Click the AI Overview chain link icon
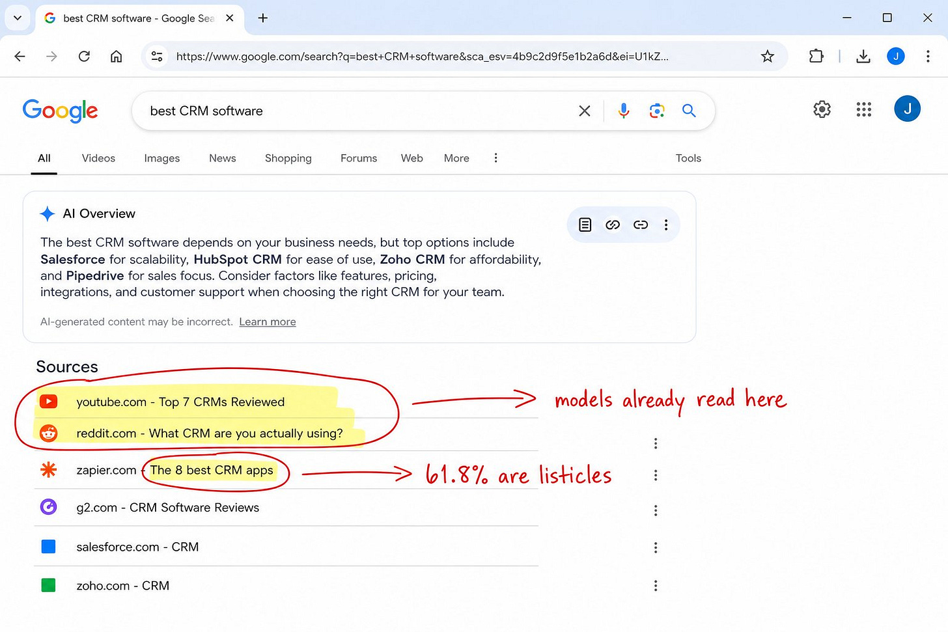Viewport: 948px width, 632px height. tap(641, 225)
